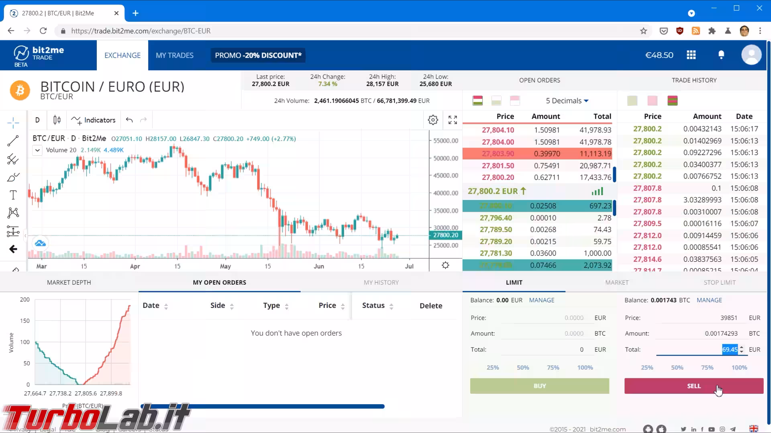
Task: Select the trend line drawing tool
Action: [x=13, y=141]
